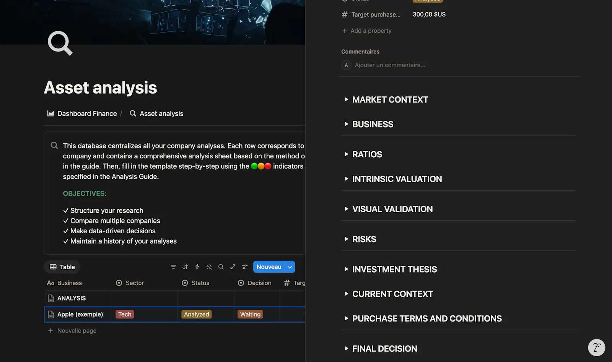The width and height of the screenshot is (612, 362).
Task: Expand the VISUAL VALIDATION toggle
Action: [346, 209]
